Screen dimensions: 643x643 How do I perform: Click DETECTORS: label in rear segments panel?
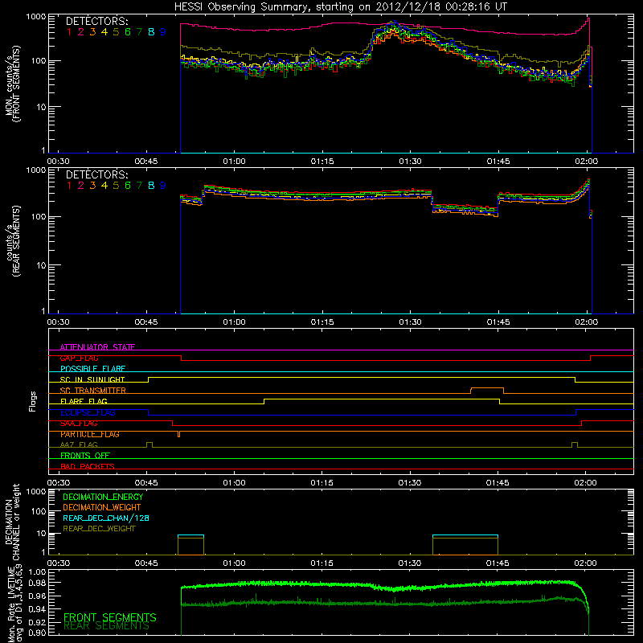[x=96, y=174]
